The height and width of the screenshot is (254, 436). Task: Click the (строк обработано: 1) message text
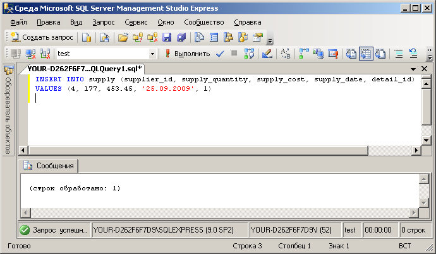(x=75, y=188)
